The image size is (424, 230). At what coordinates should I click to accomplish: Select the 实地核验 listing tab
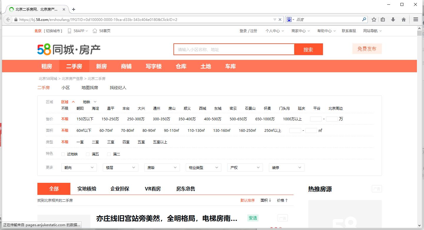87,189
